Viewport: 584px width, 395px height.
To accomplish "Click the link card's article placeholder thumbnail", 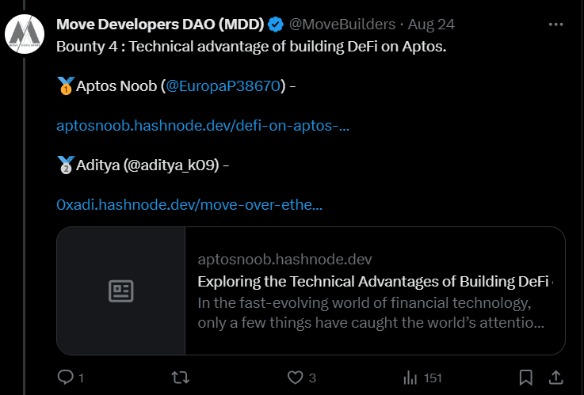I will point(120,291).
